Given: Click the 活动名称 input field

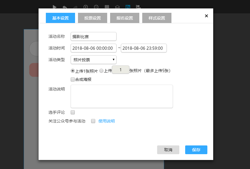Looking at the screenshot, I should 93,37.
